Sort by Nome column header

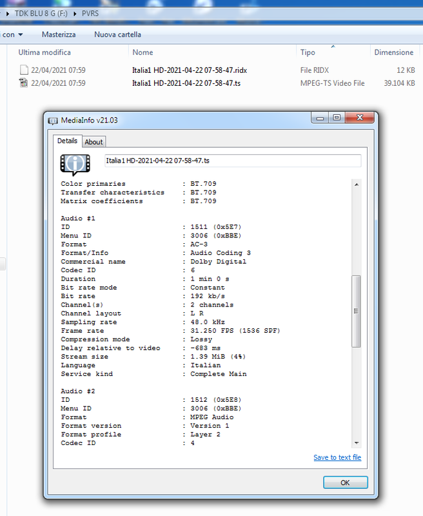(x=143, y=52)
